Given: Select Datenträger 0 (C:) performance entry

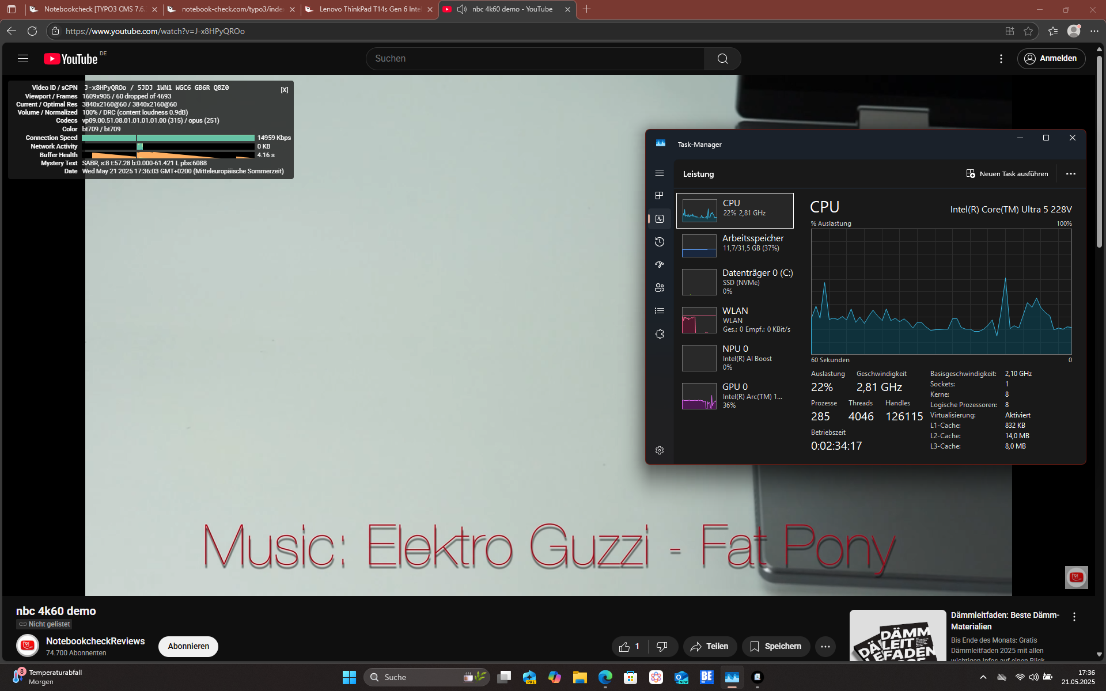Looking at the screenshot, I should 734,282.
